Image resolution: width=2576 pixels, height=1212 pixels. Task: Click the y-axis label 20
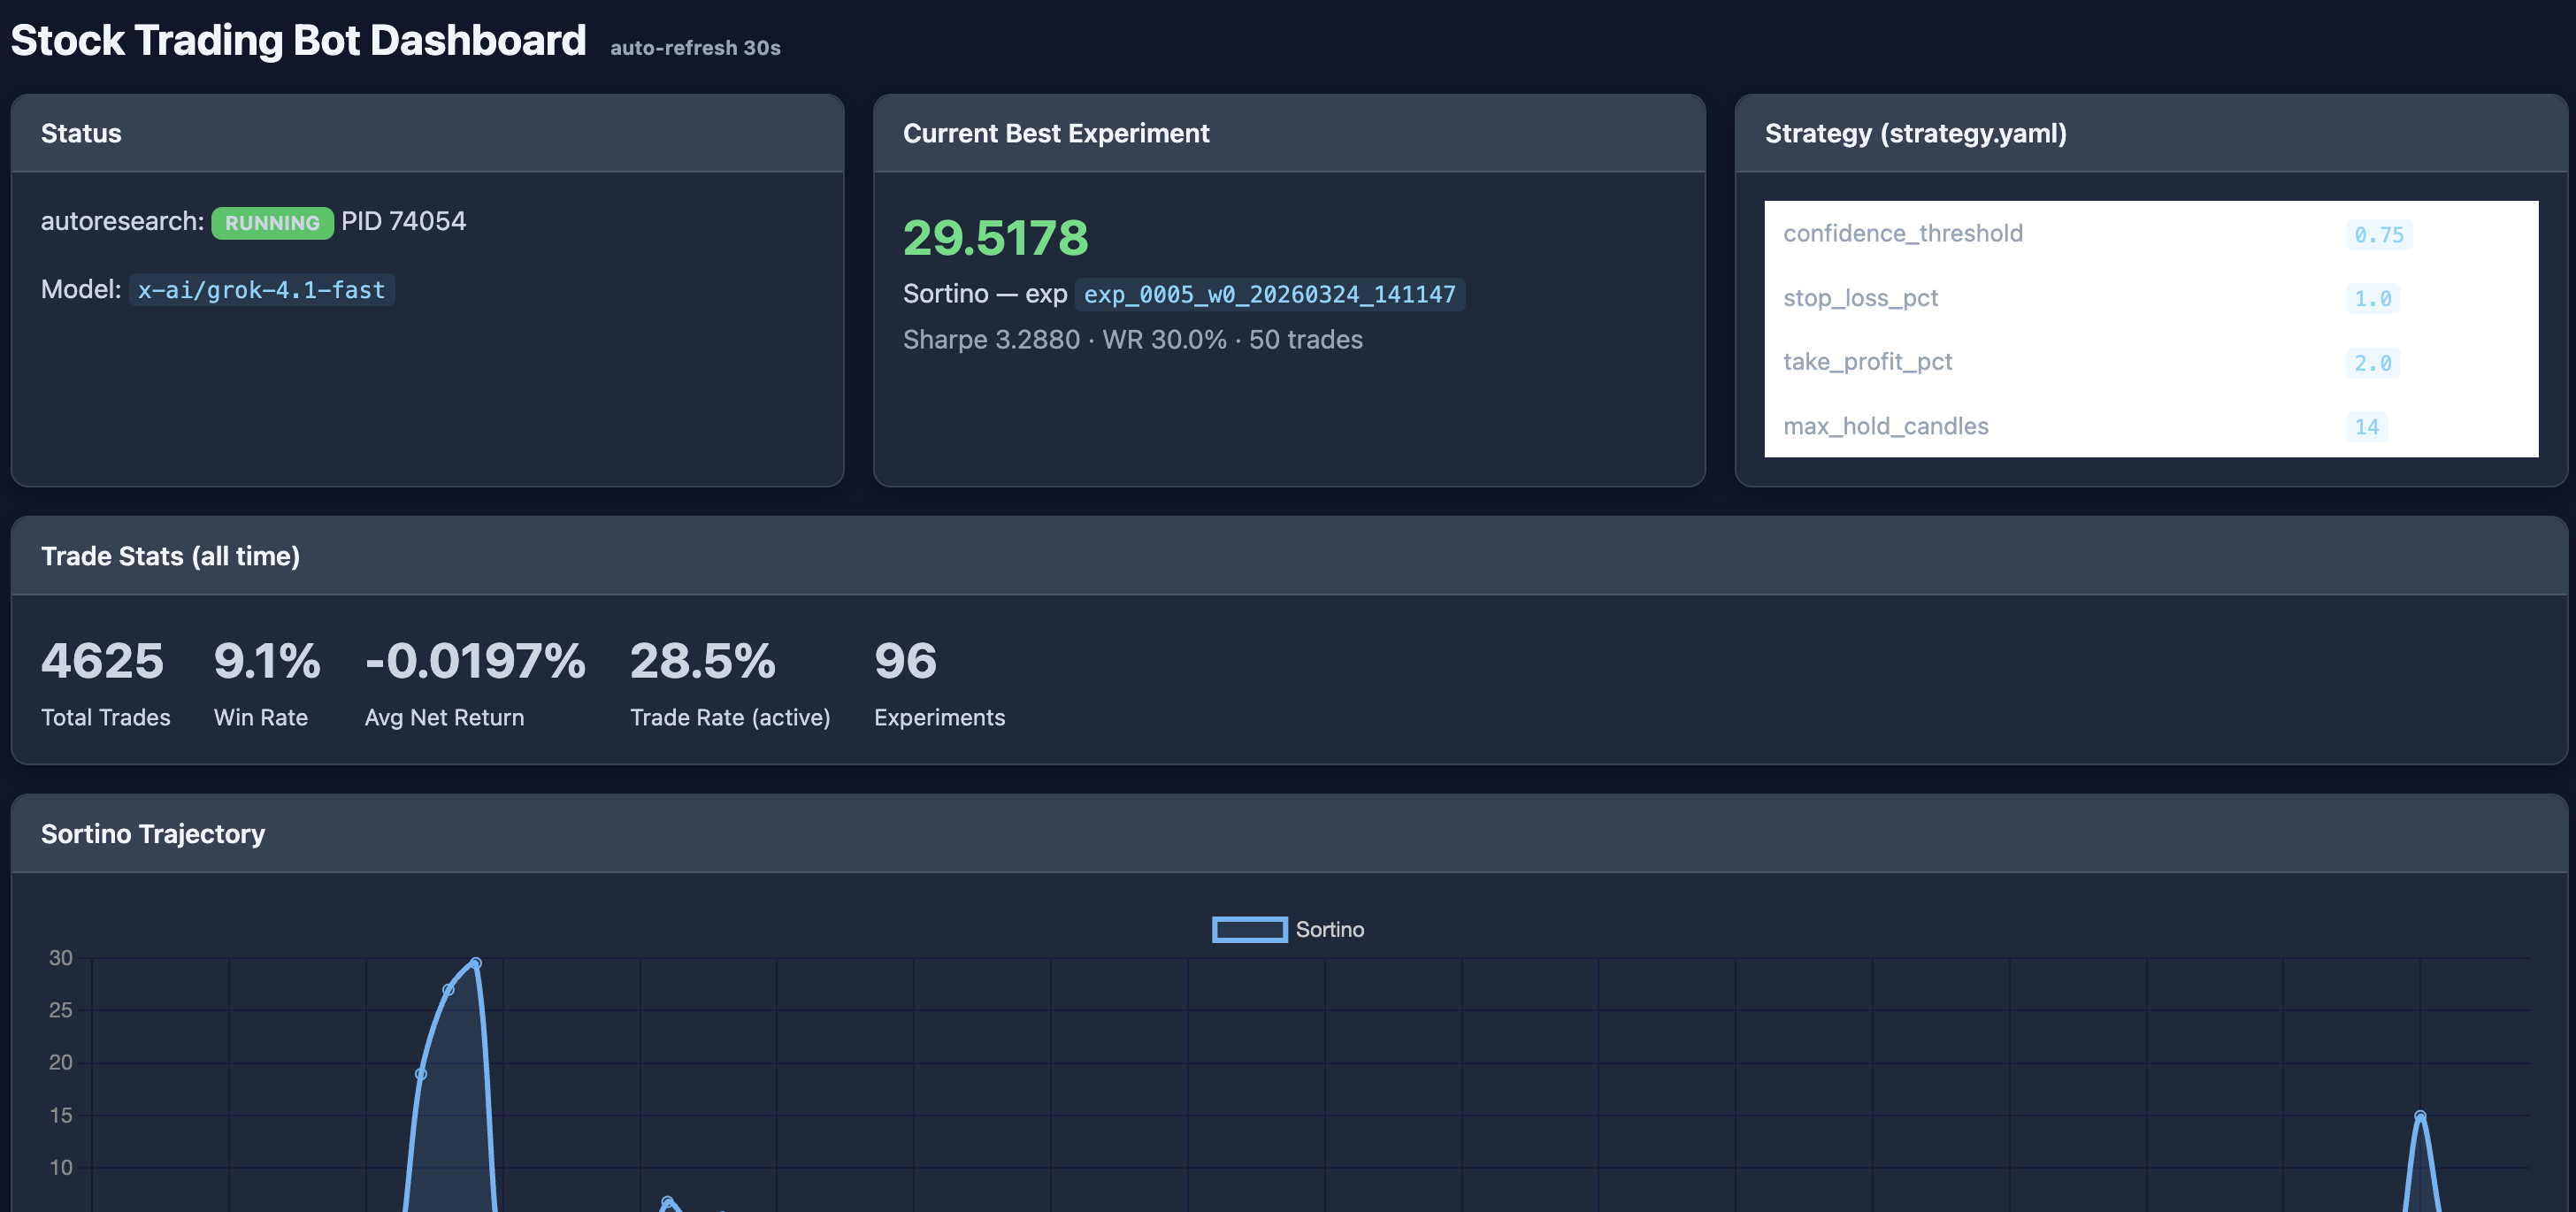tap(61, 1062)
